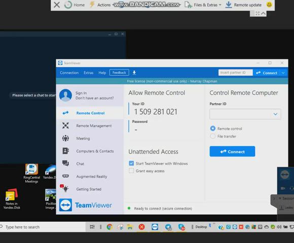Click the Windows search box
Viewport: 294px width, 243px height.
[43, 227]
